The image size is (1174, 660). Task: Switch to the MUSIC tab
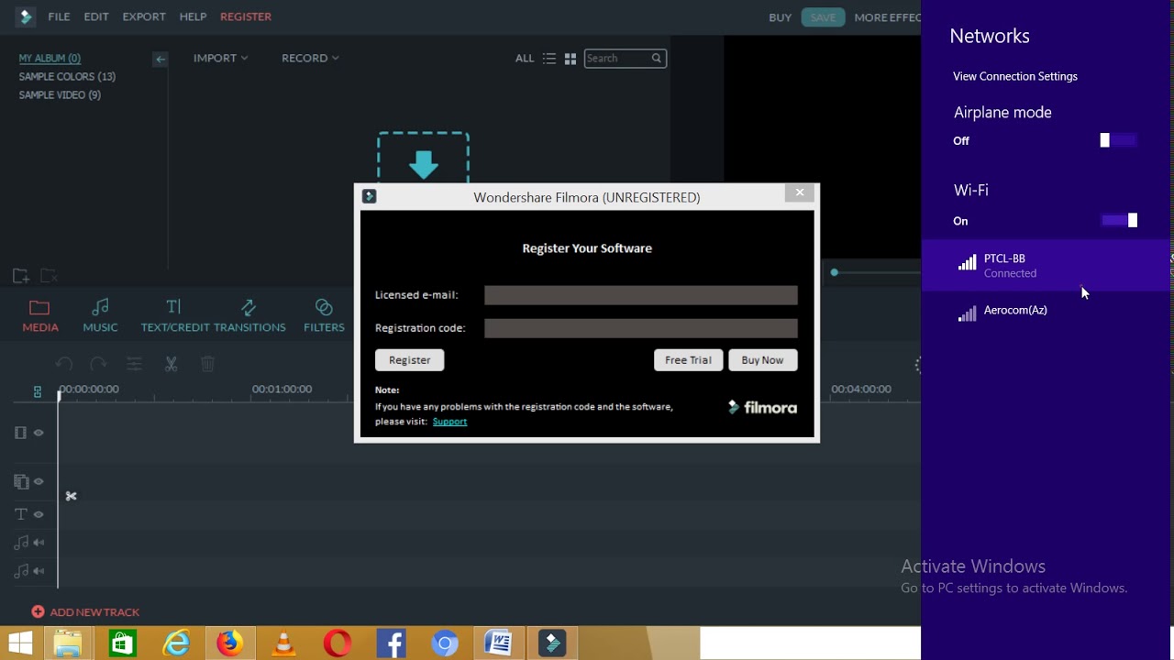pyautogui.click(x=100, y=315)
